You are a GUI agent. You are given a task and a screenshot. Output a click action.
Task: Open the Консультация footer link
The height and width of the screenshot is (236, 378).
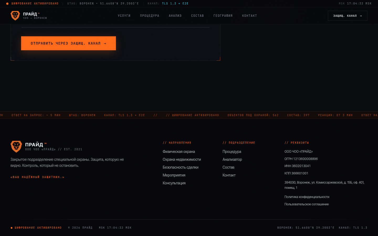coord(174,183)
